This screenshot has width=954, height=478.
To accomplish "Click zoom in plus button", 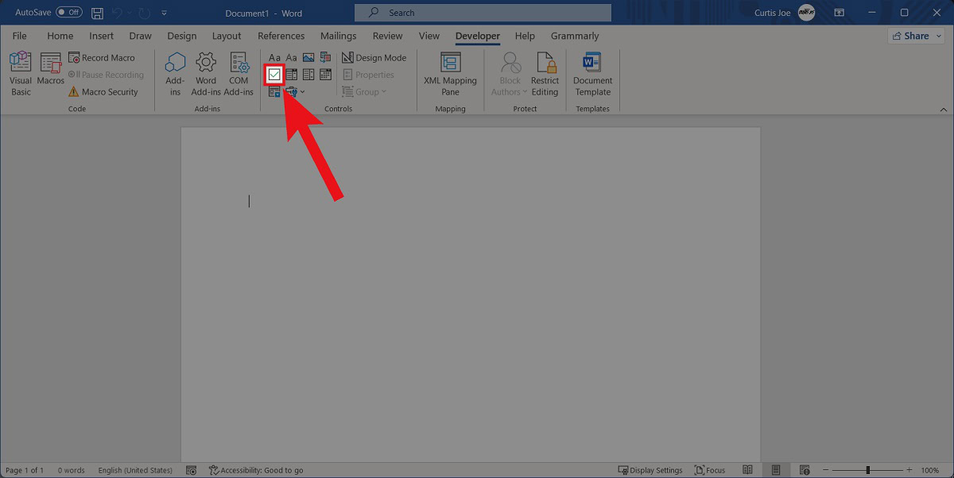I will (910, 470).
